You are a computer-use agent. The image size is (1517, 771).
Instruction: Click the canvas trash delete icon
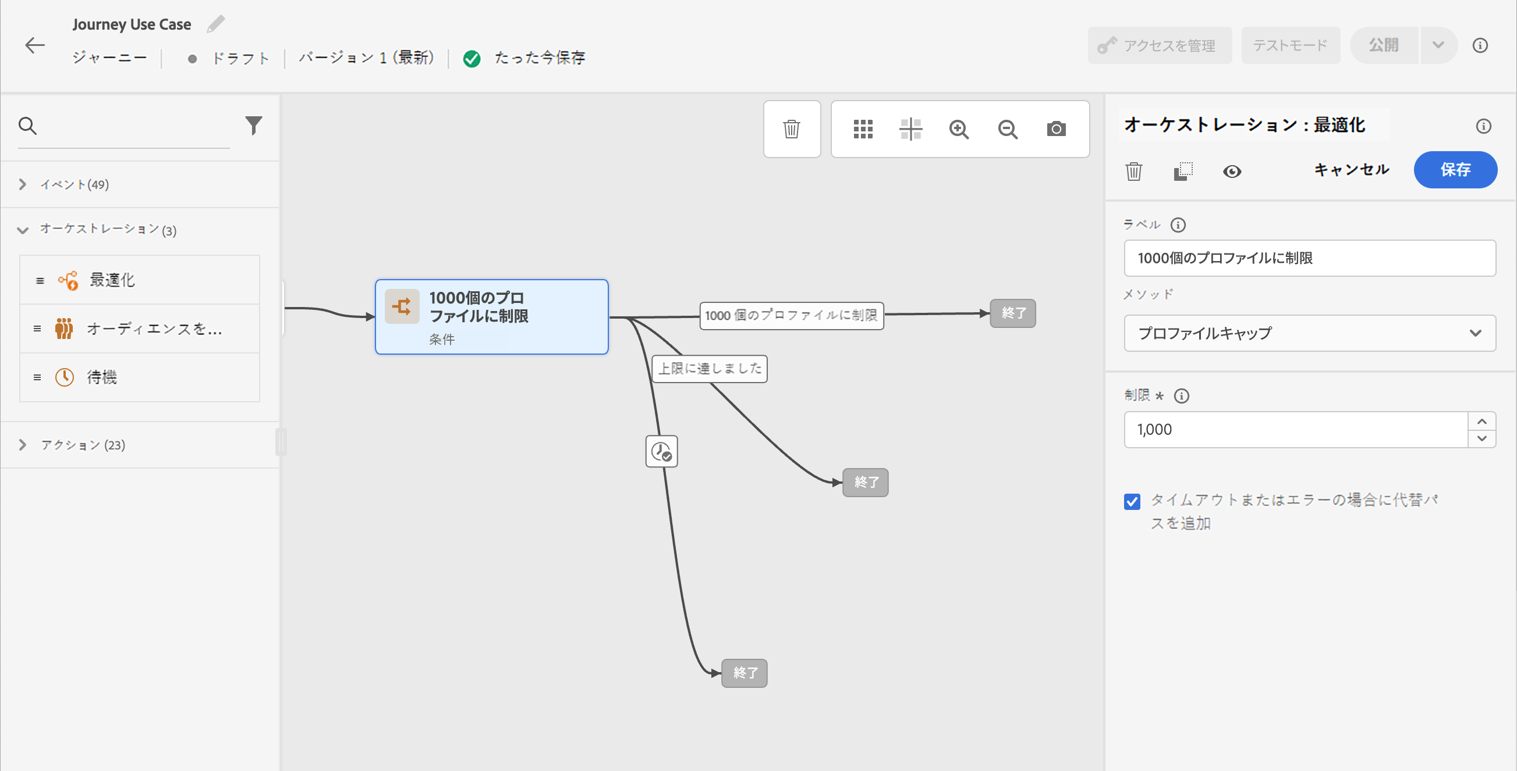(x=791, y=129)
